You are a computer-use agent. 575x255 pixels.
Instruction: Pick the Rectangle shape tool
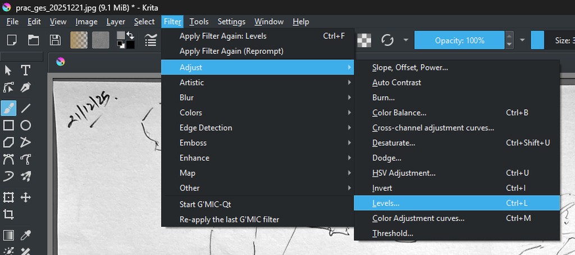pyautogui.click(x=8, y=125)
